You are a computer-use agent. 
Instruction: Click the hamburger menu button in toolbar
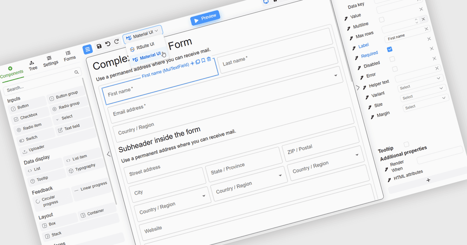(88, 49)
